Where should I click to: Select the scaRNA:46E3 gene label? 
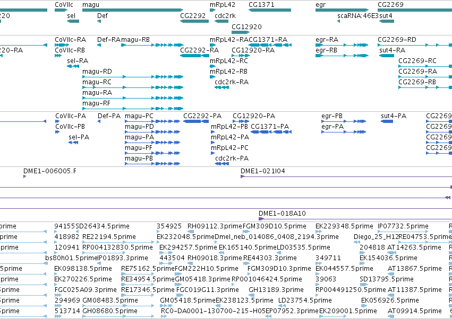click(357, 15)
